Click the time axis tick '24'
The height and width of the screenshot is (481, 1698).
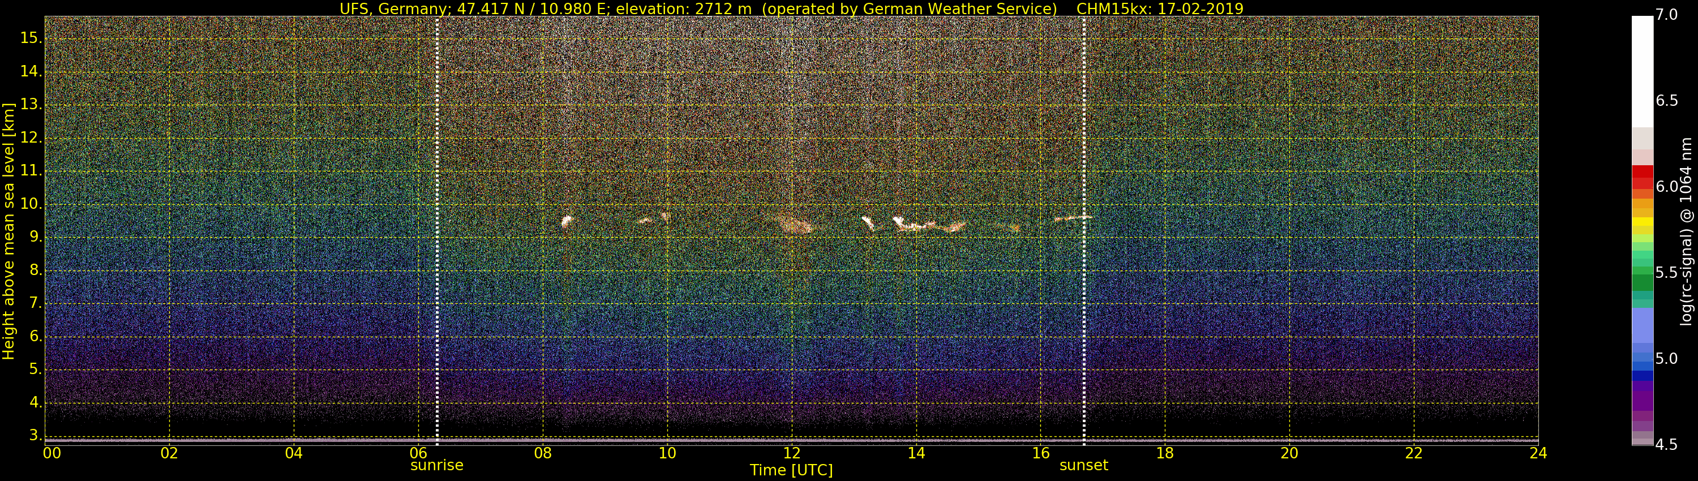click(x=1538, y=453)
